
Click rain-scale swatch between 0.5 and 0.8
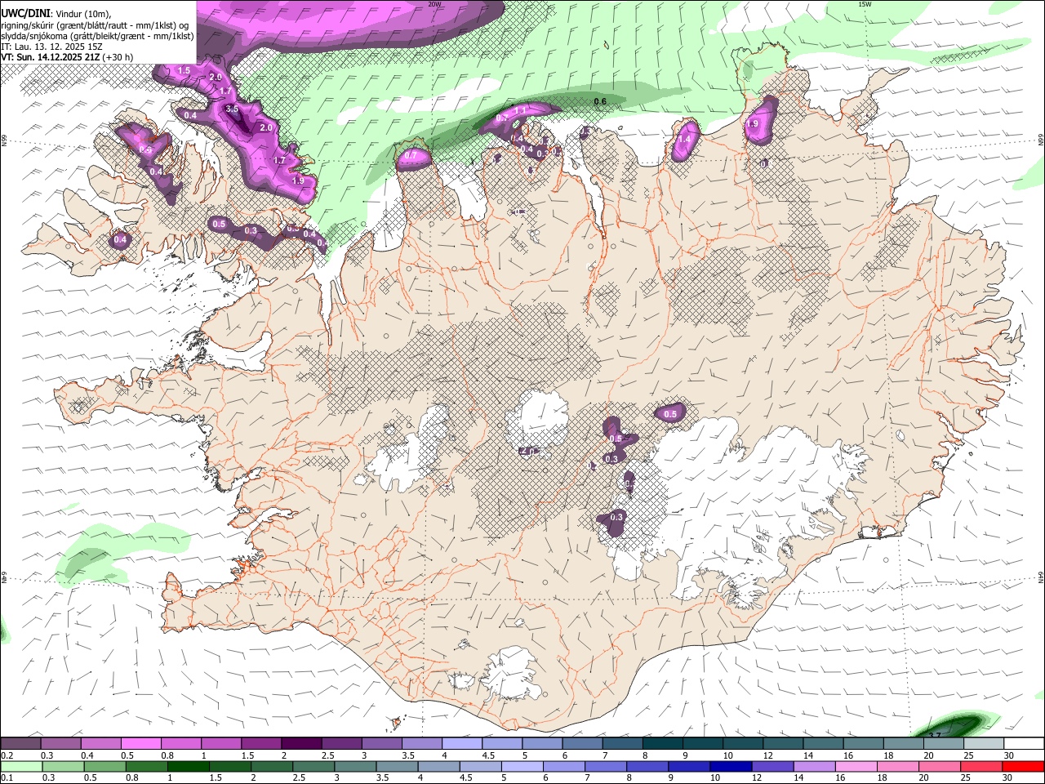104,766
